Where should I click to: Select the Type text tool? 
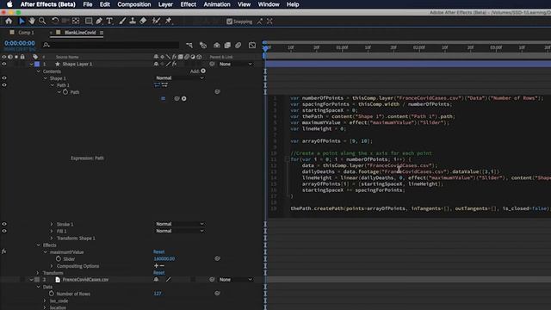click(x=109, y=21)
